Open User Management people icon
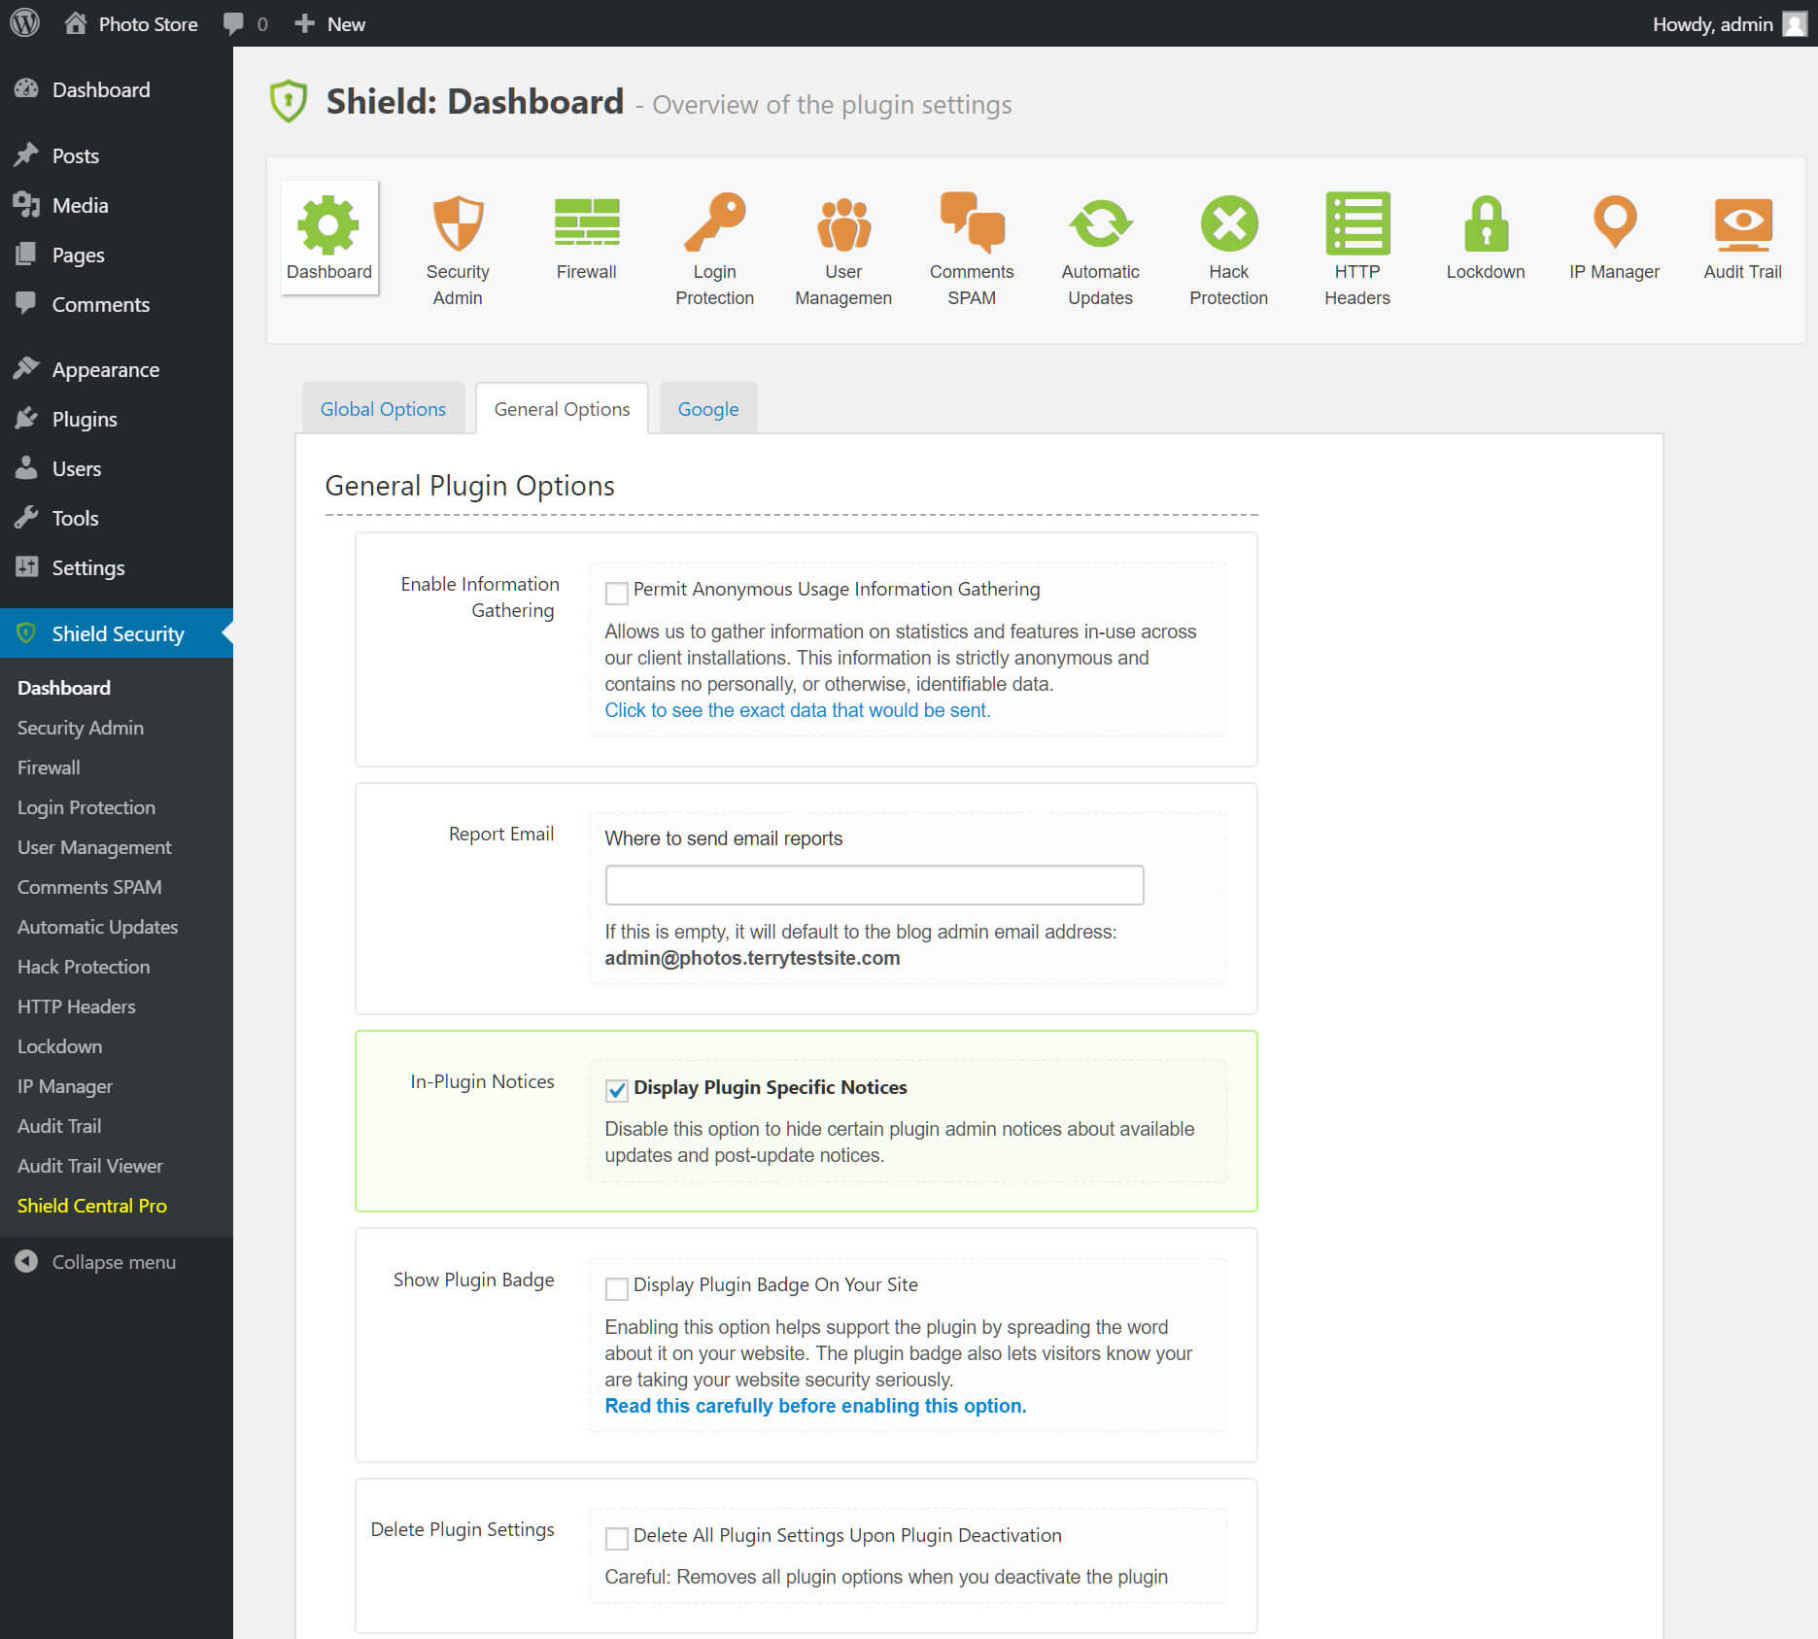The image size is (1818, 1639). coord(843,223)
